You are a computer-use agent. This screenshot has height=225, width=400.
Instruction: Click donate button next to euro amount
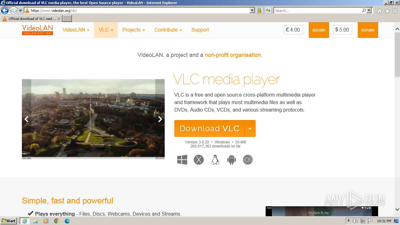319,30
